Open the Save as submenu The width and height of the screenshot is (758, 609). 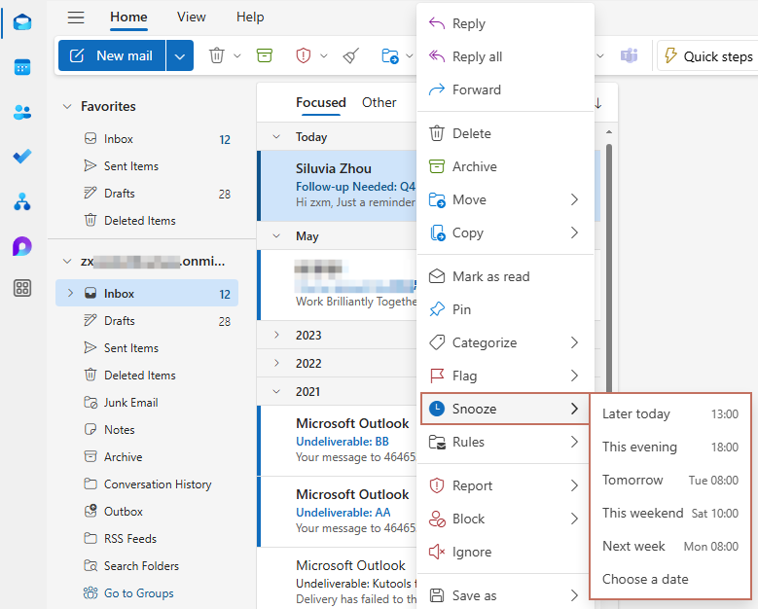[505, 595]
